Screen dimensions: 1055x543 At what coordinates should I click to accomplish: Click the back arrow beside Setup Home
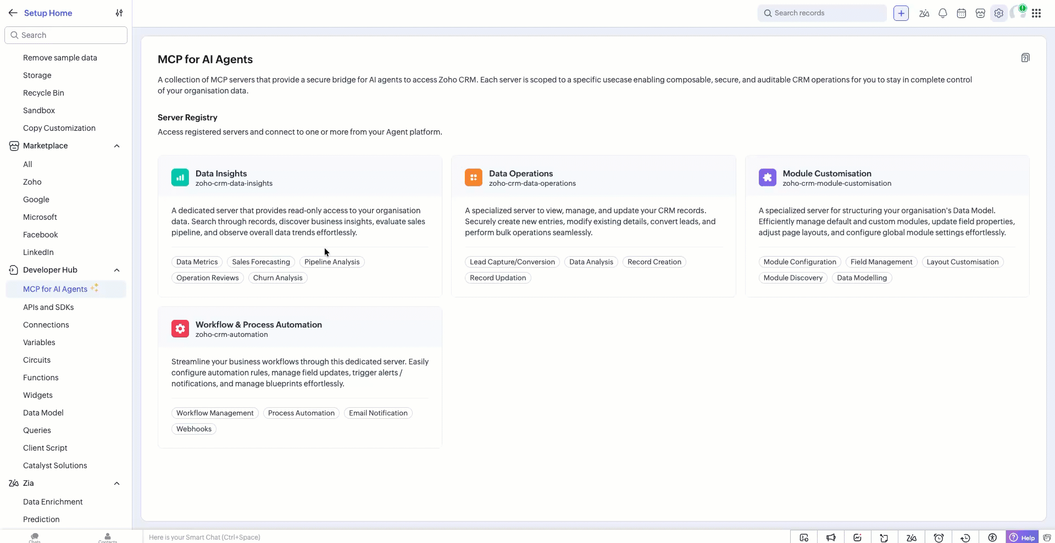[x=13, y=13]
